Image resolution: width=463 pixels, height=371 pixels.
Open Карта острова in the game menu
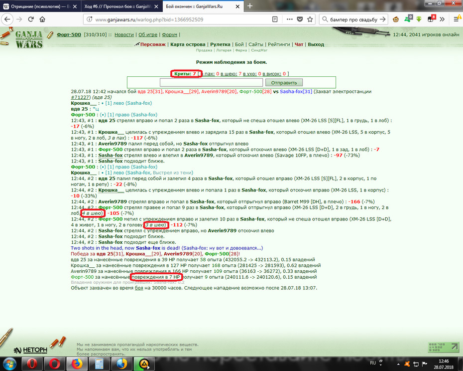tap(188, 44)
